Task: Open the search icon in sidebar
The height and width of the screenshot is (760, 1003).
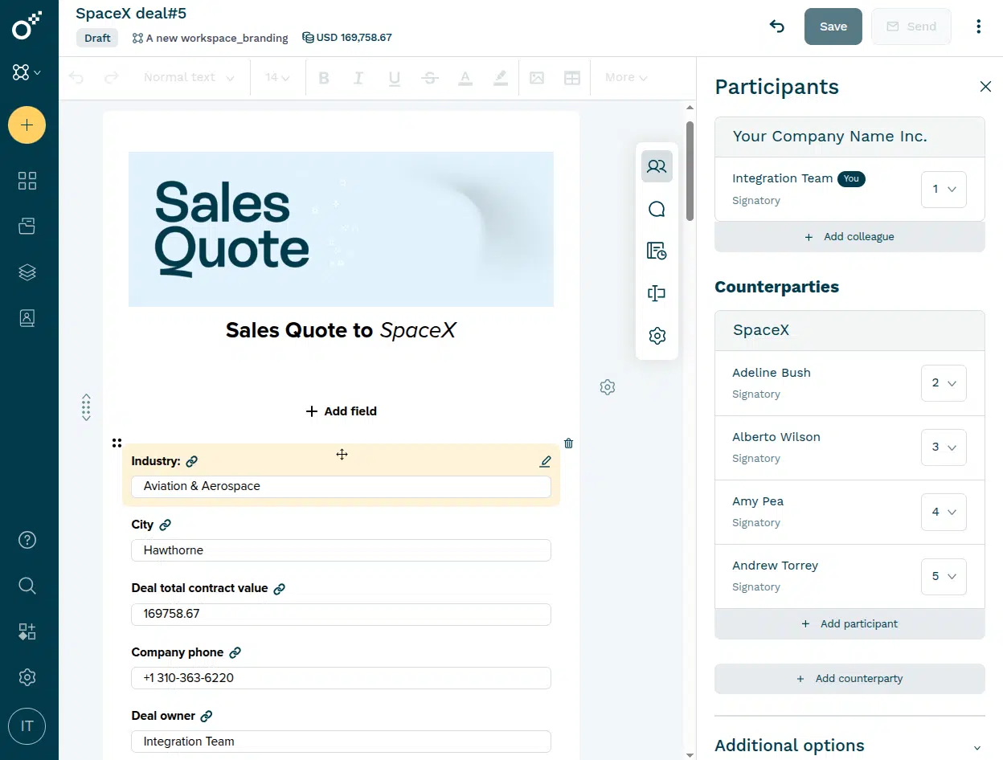Action: (27, 586)
